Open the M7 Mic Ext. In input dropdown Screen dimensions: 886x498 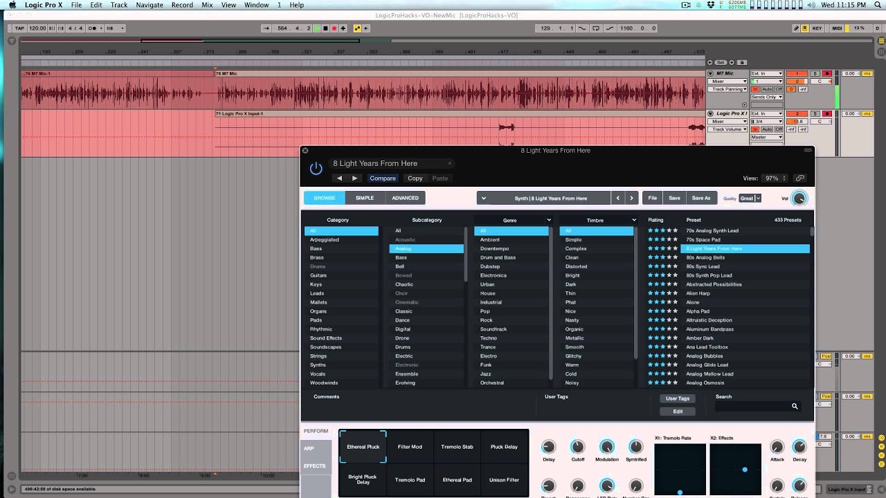tap(767, 73)
